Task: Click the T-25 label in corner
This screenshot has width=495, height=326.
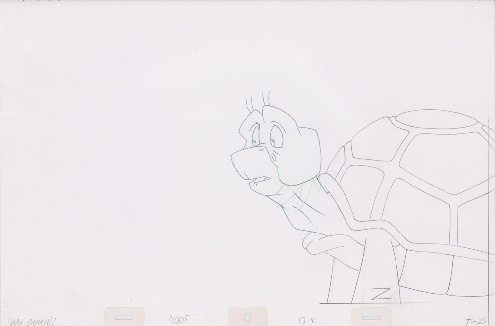Action: 479,320
